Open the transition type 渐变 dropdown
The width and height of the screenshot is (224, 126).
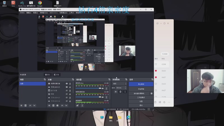point(120,84)
